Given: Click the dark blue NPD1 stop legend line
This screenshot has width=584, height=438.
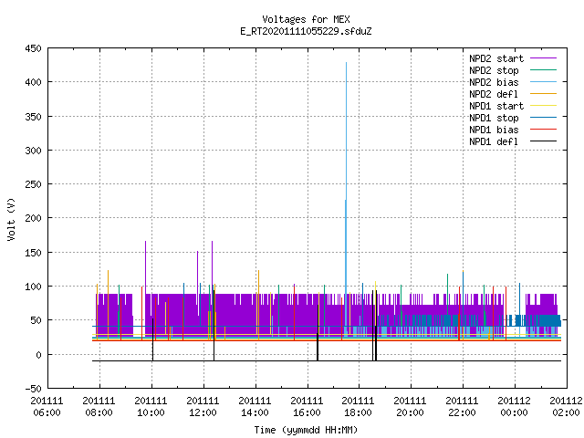Looking at the screenshot, I should [544, 118].
